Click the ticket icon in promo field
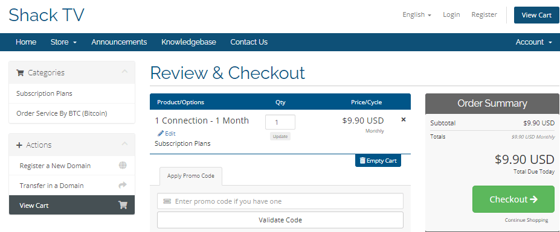 (x=167, y=201)
